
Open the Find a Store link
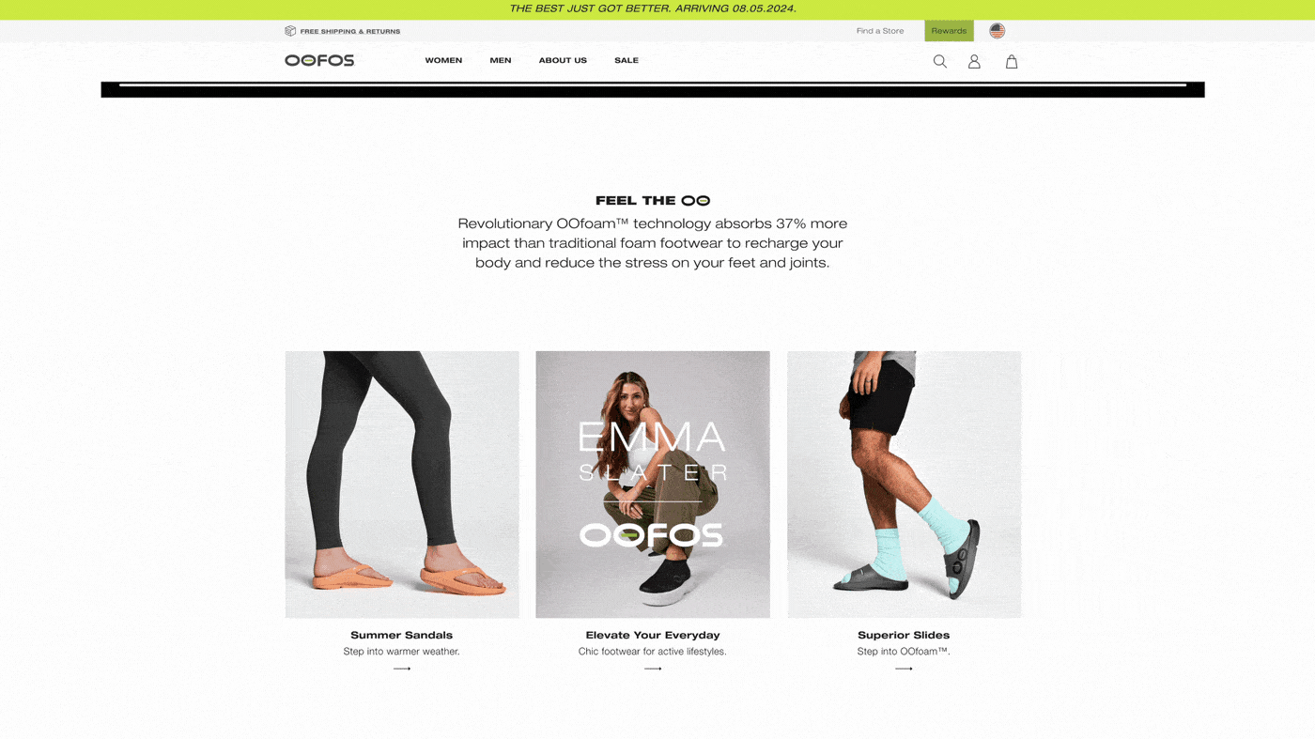tap(880, 31)
